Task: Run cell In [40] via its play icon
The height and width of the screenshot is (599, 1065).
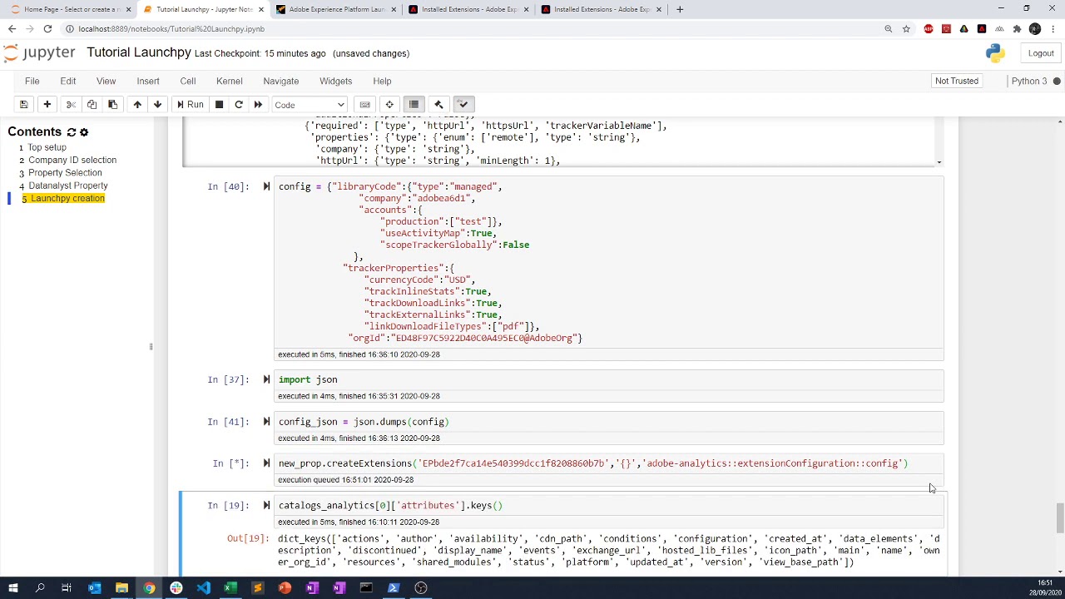Action: (266, 186)
